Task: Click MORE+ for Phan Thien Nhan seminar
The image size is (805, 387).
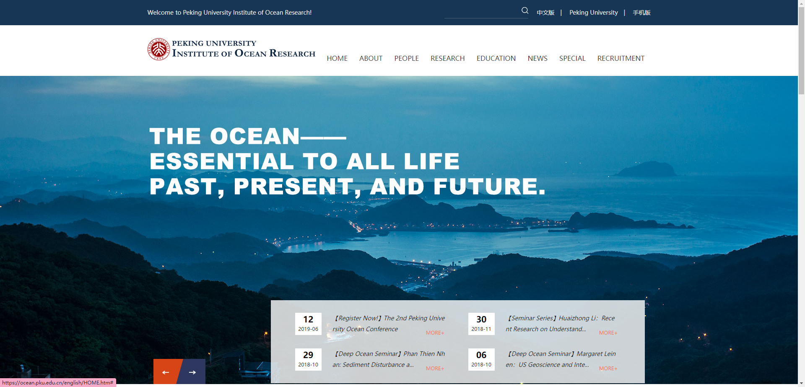Action: point(435,369)
